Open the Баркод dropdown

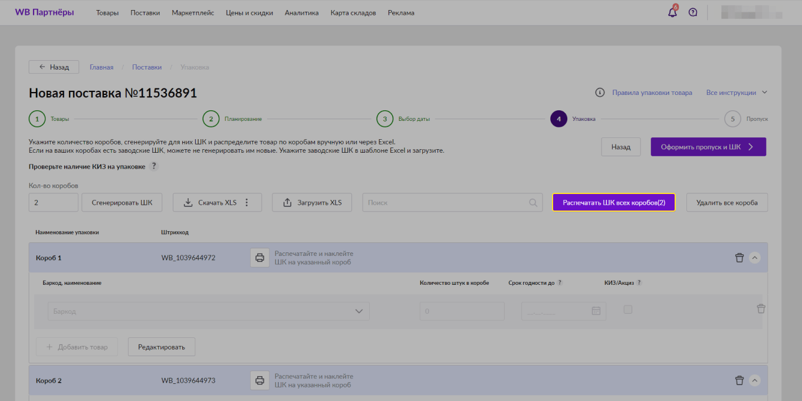pyautogui.click(x=359, y=311)
